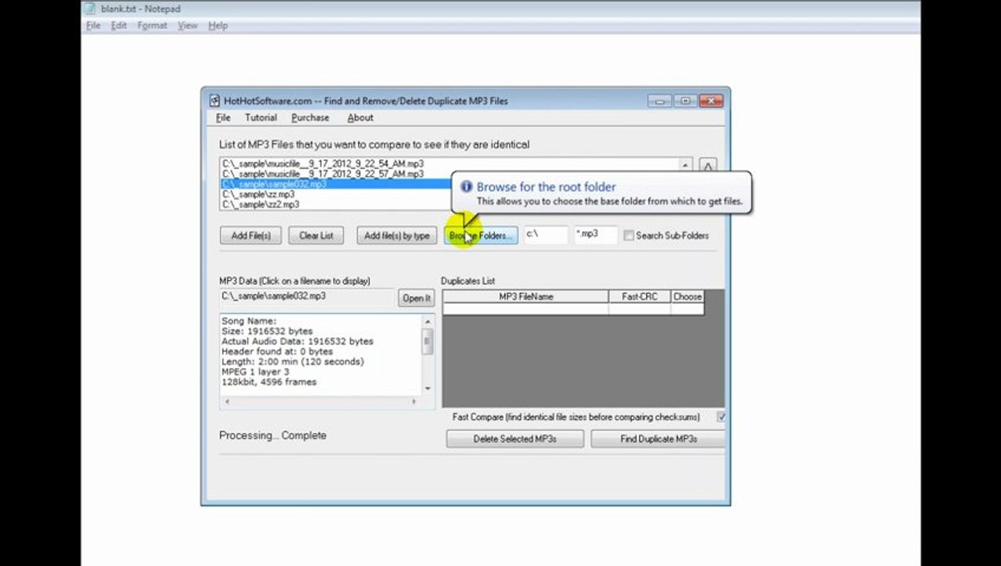The width and height of the screenshot is (1001, 566).
Task: Click the Delete Selected MP3s button
Action: pyautogui.click(x=515, y=439)
